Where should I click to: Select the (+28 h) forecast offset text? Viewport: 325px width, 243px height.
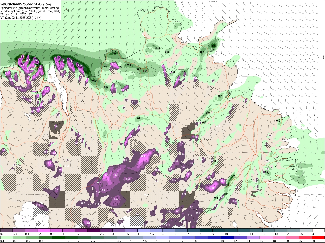pyautogui.click(x=37, y=18)
